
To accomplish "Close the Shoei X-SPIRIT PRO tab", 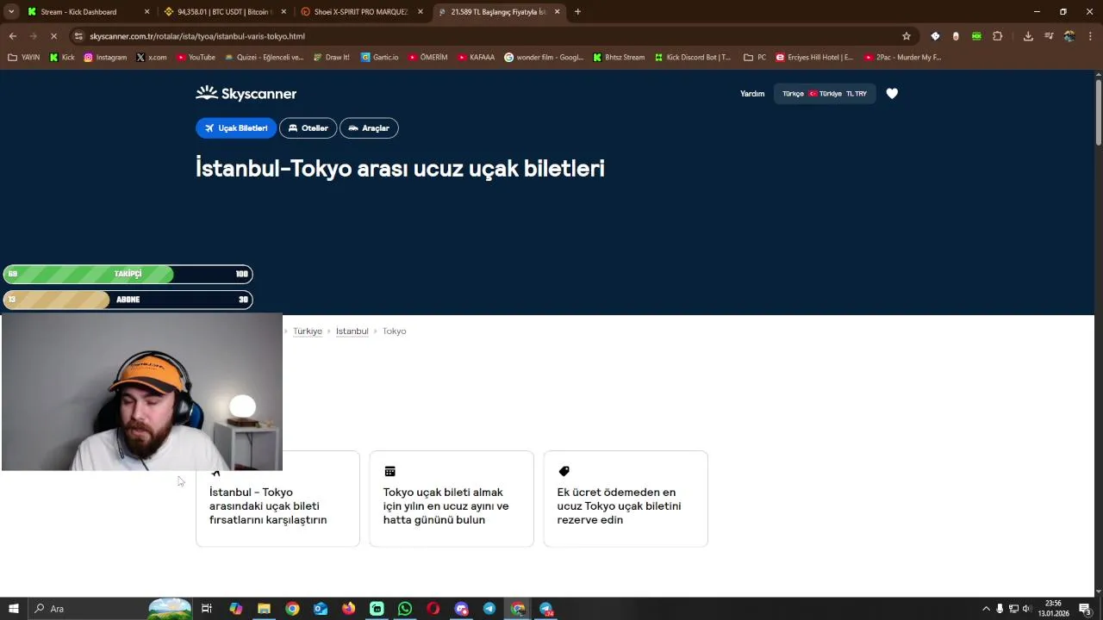I will (x=421, y=12).
